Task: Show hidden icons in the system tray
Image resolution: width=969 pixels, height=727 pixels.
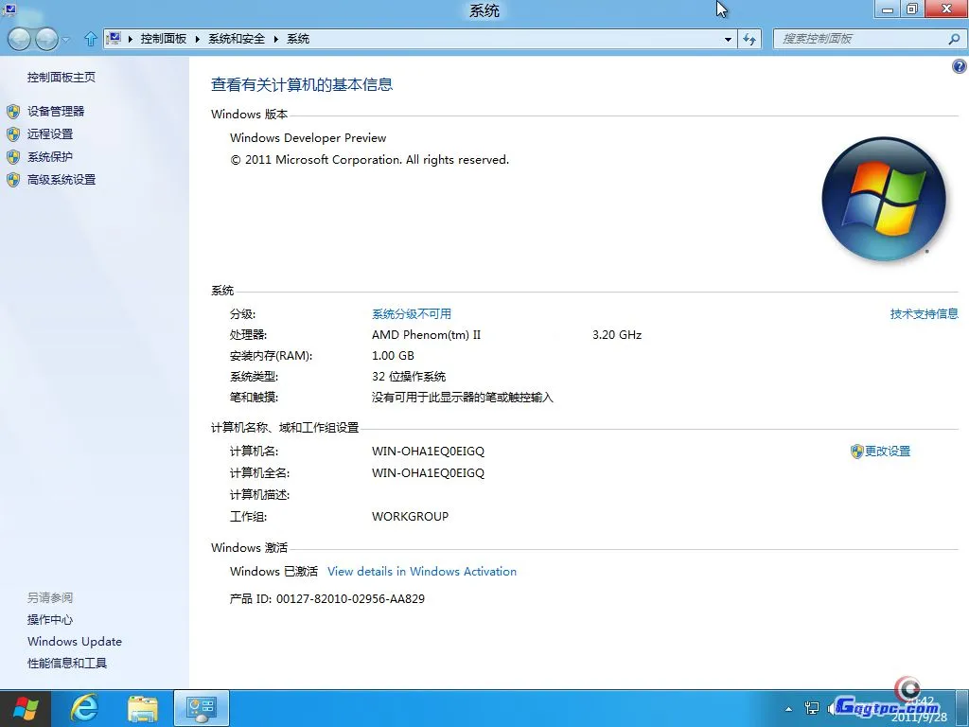Action: pyautogui.click(x=788, y=707)
